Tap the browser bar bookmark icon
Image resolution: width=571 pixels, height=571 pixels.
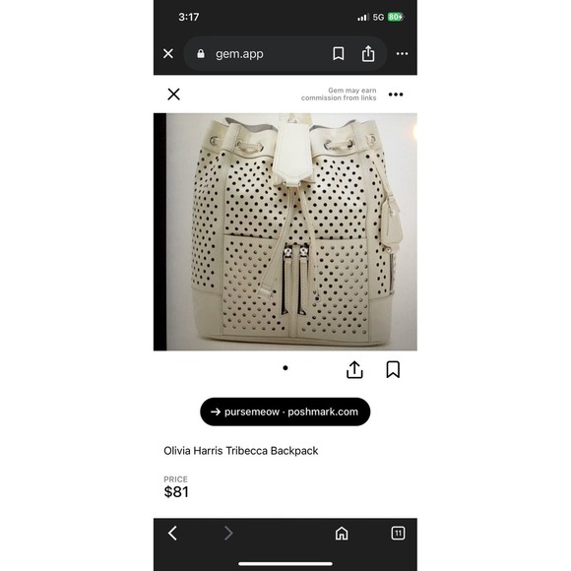[x=339, y=53]
